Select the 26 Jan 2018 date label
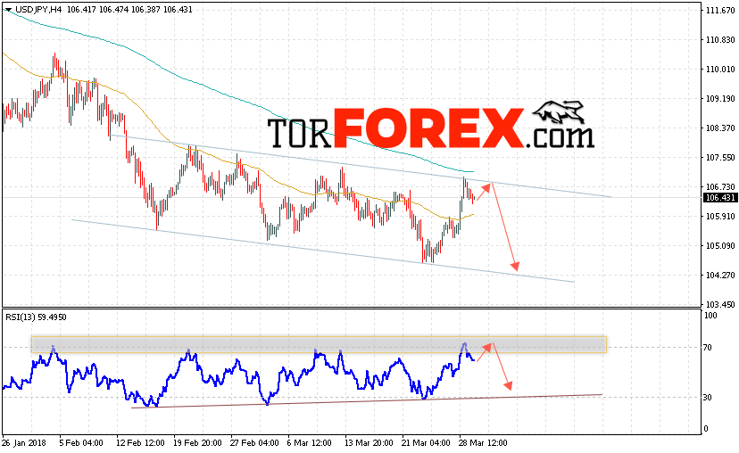This screenshot has width=739, height=453. point(23,443)
